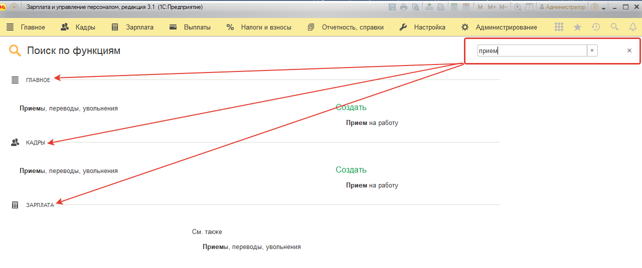Click the M+ memory add button

492,7
